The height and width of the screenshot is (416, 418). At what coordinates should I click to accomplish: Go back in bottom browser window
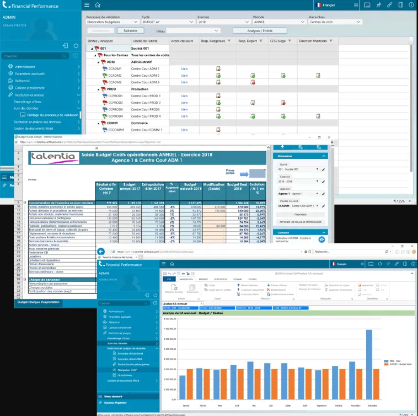[x=101, y=252]
